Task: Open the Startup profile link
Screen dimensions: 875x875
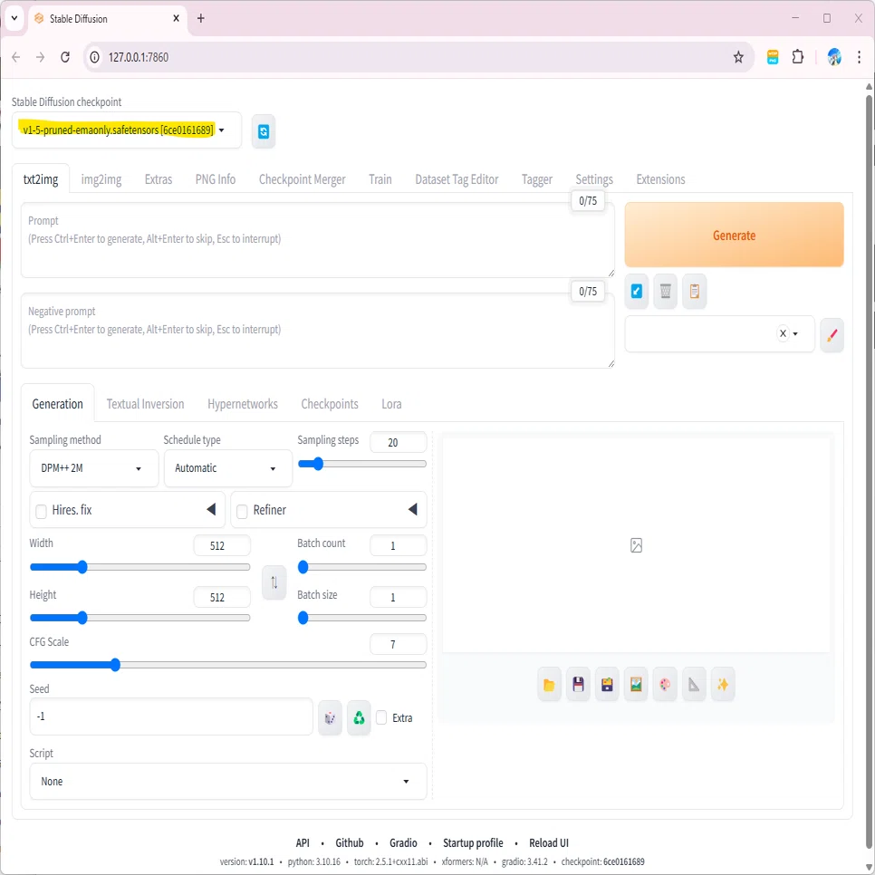Action: [x=473, y=842]
